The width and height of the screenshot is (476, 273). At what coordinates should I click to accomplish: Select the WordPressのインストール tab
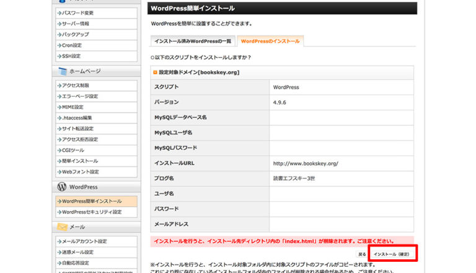[270, 41]
